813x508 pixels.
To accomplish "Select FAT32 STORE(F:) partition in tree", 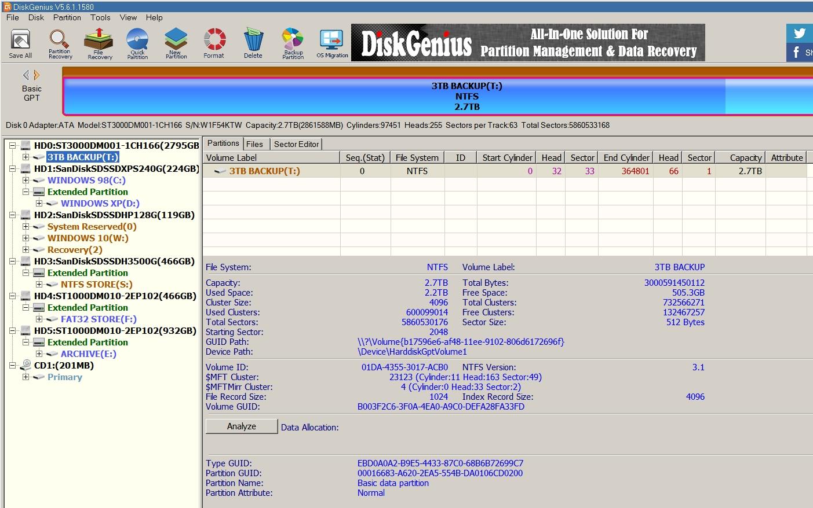I will coord(99,319).
